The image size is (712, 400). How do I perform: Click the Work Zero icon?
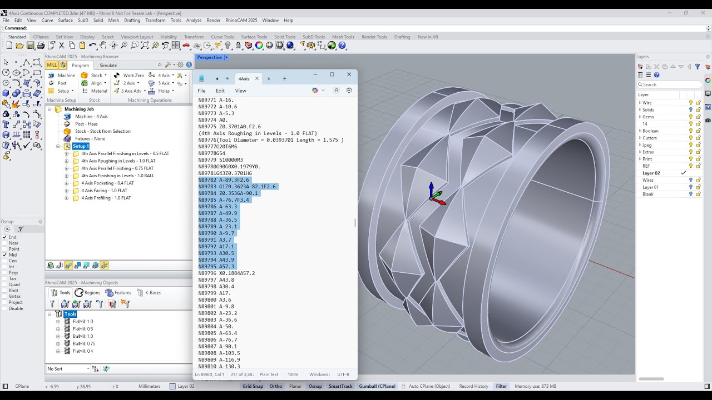tap(117, 75)
